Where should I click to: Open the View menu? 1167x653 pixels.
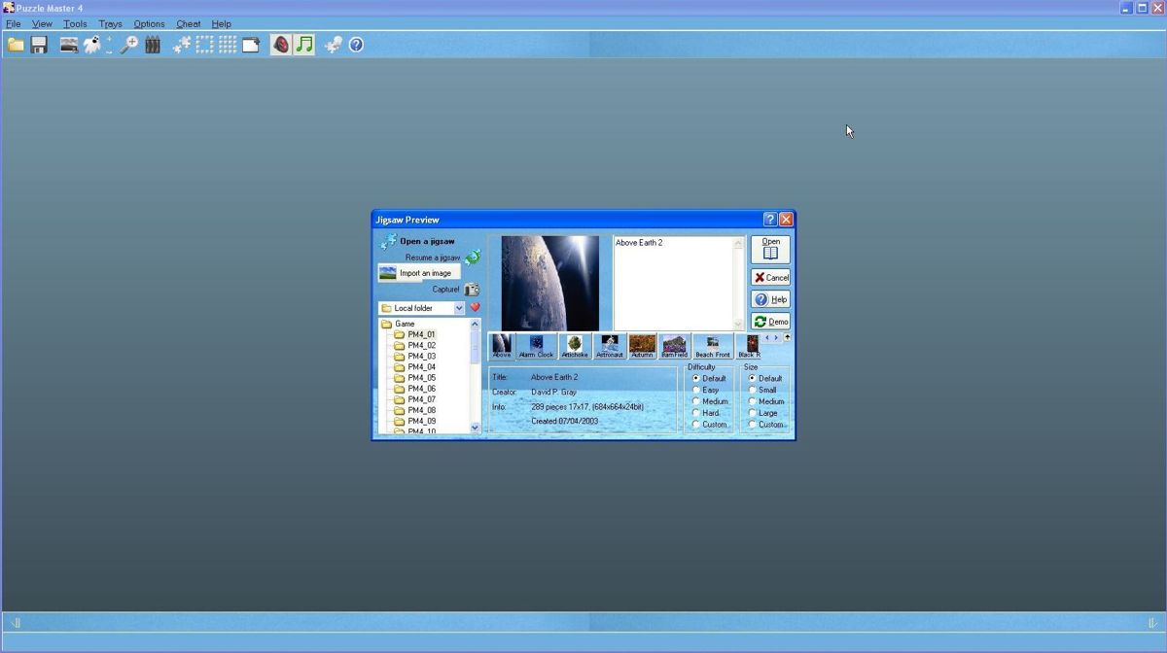coord(42,23)
